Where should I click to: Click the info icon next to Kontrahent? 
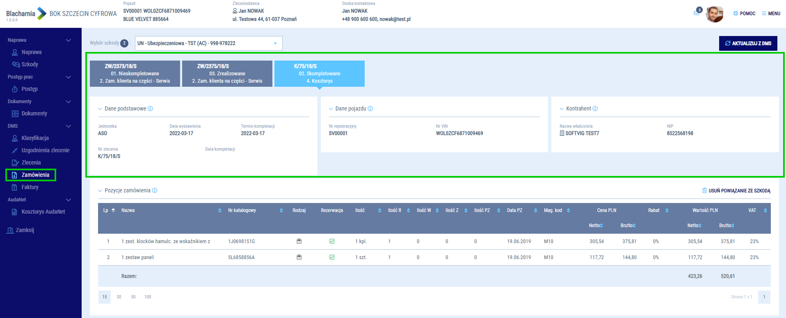coord(595,109)
